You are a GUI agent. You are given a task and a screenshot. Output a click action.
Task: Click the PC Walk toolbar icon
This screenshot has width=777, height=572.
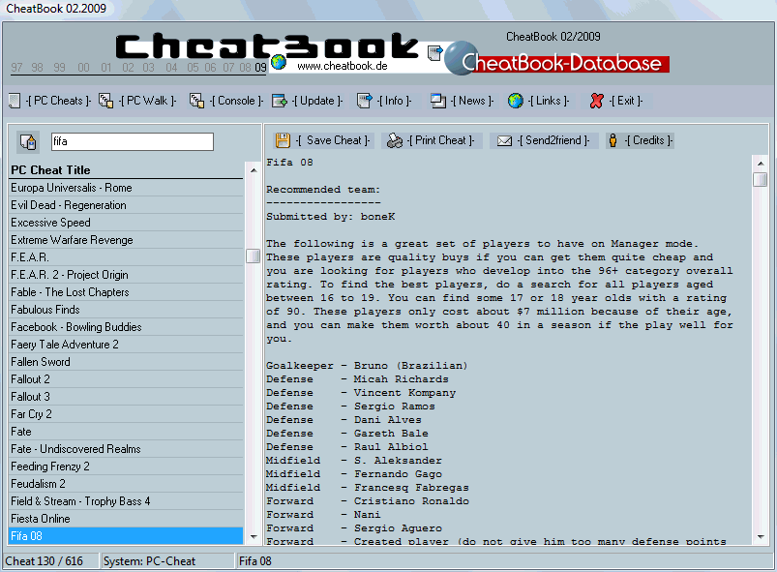105,101
